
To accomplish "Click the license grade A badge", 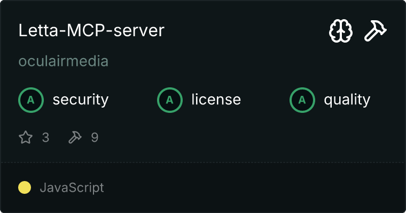I will click(170, 100).
